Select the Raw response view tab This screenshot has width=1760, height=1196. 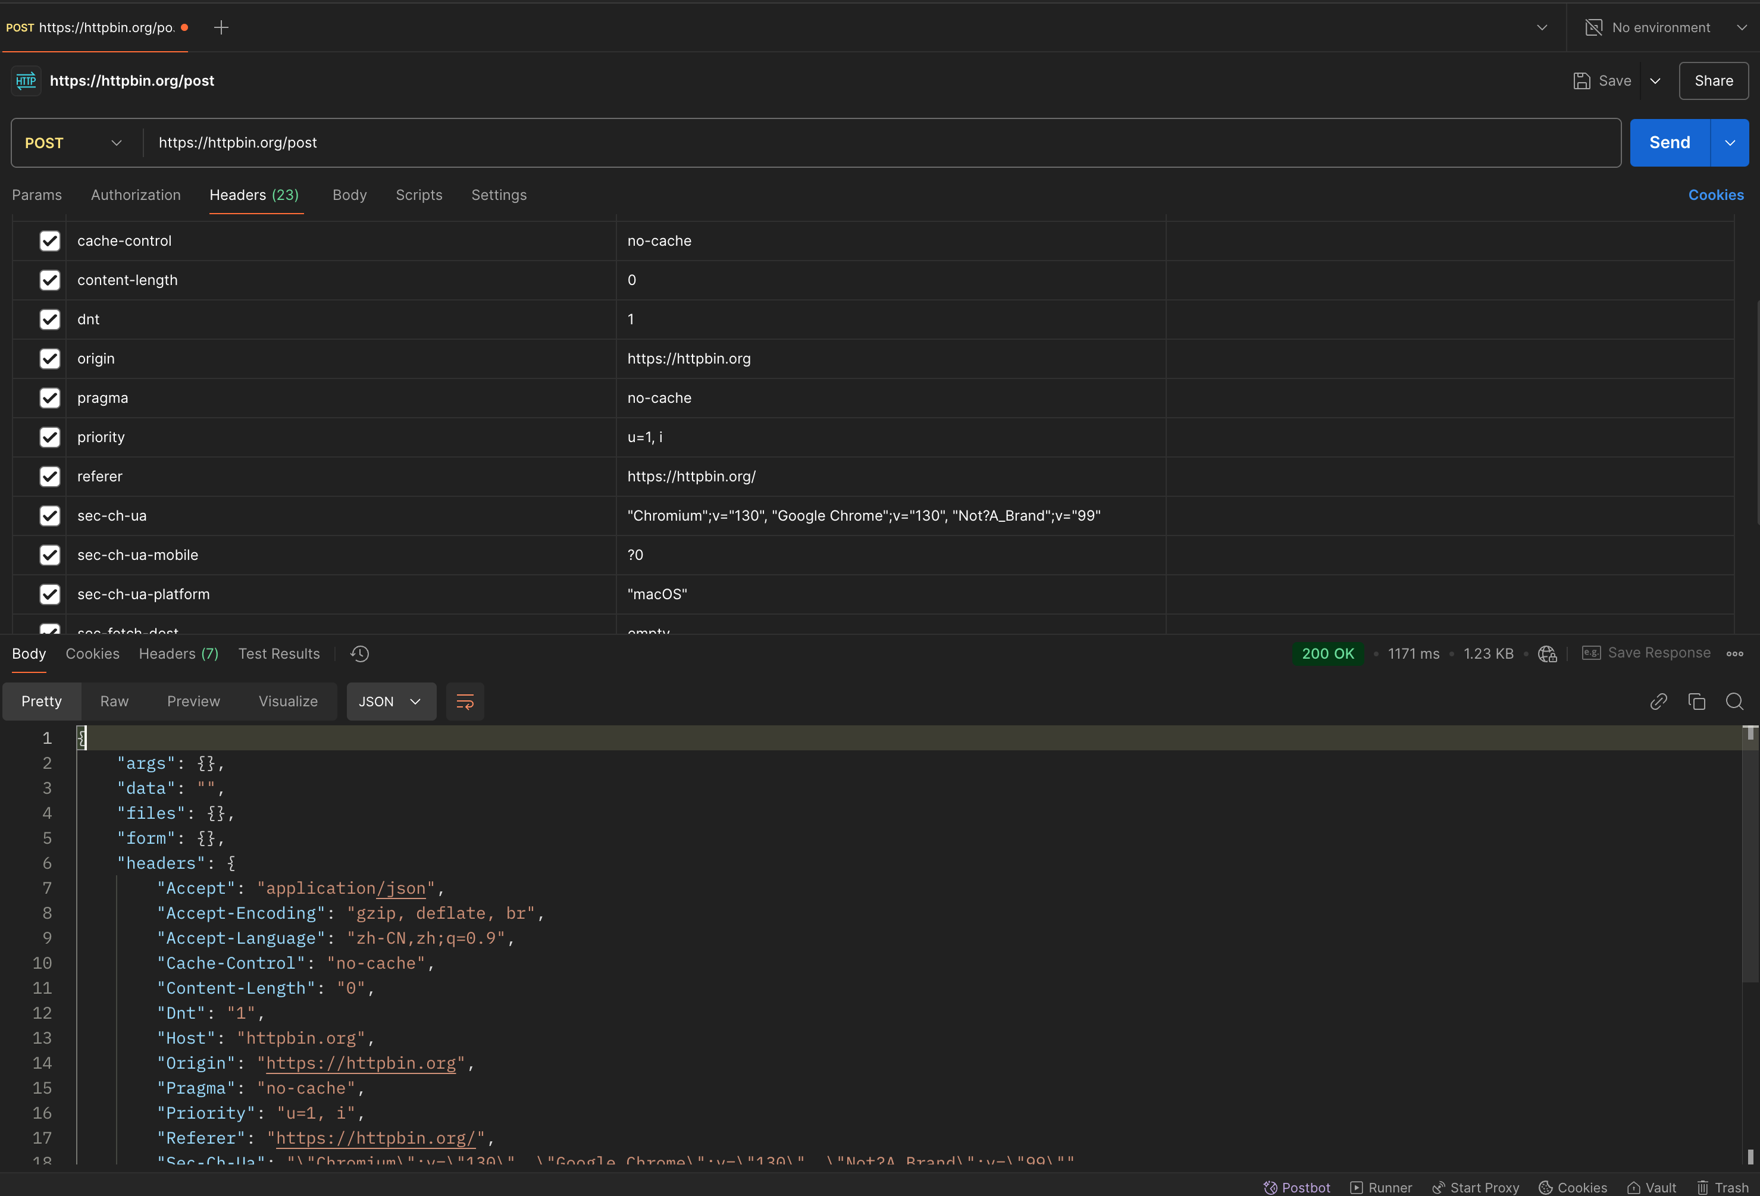pos(114,702)
